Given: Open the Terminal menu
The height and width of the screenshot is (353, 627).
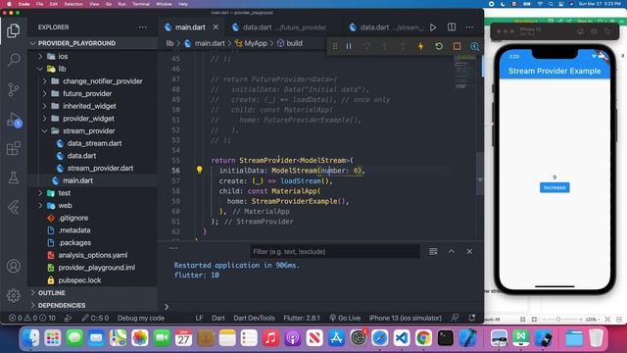Looking at the screenshot, I should [x=141, y=4].
